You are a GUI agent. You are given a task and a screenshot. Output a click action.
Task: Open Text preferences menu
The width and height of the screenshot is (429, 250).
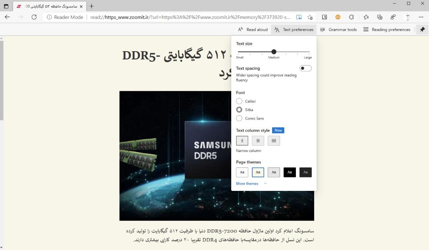(x=294, y=29)
